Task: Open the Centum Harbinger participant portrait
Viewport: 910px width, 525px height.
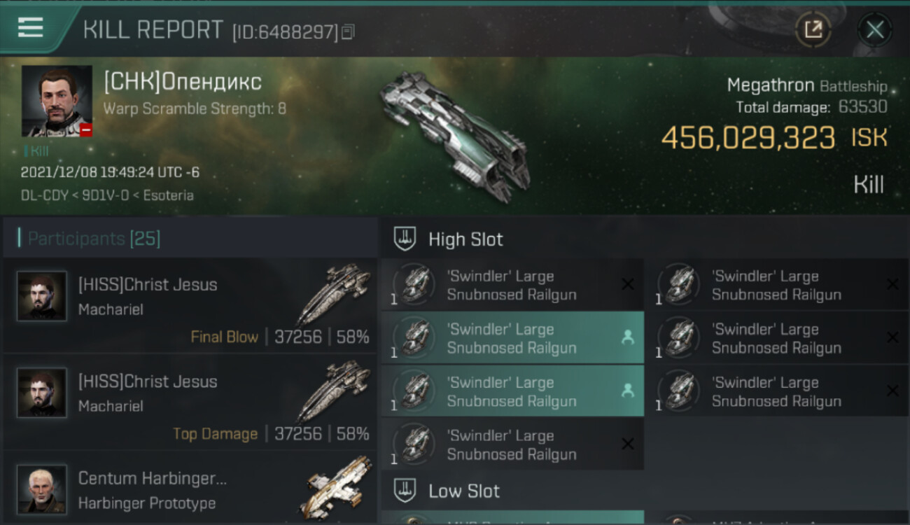Action: click(42, 489)
